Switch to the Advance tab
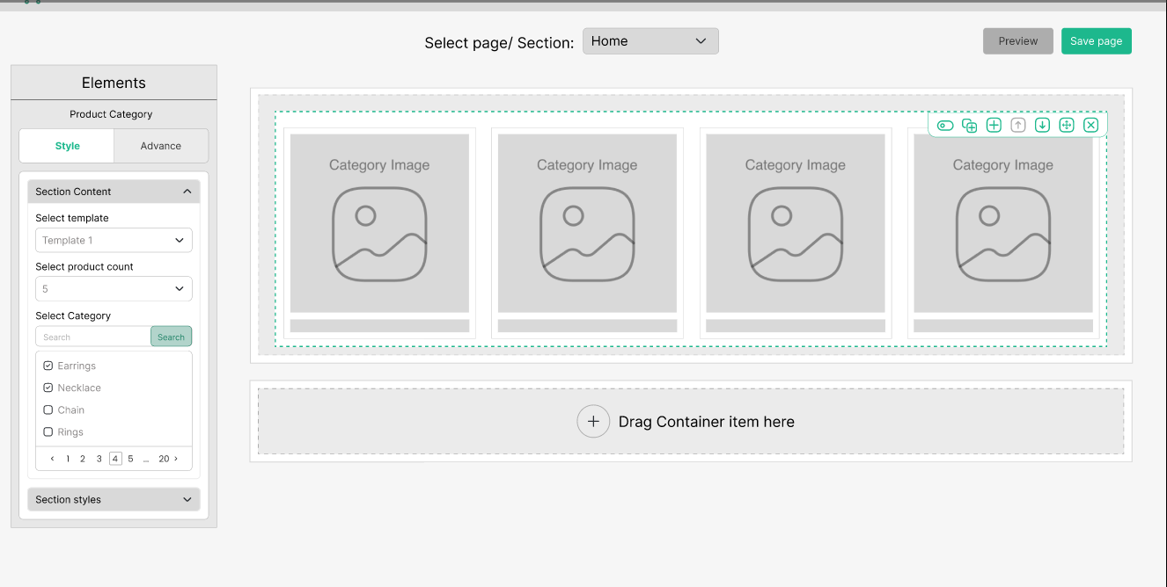This screenshot has height=587, width=1167. [x=161, y=146]
